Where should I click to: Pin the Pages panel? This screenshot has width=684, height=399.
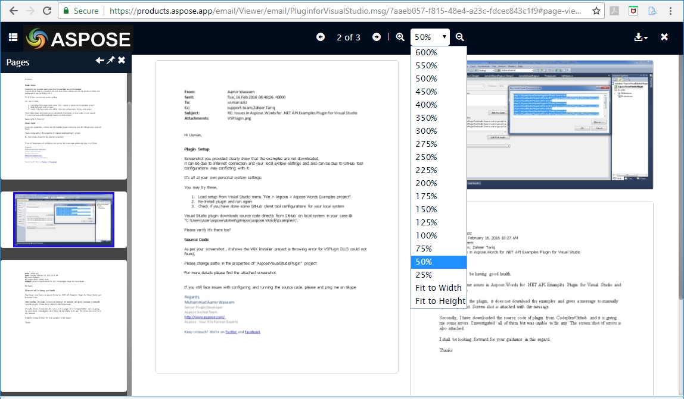(x=111, y=61)
